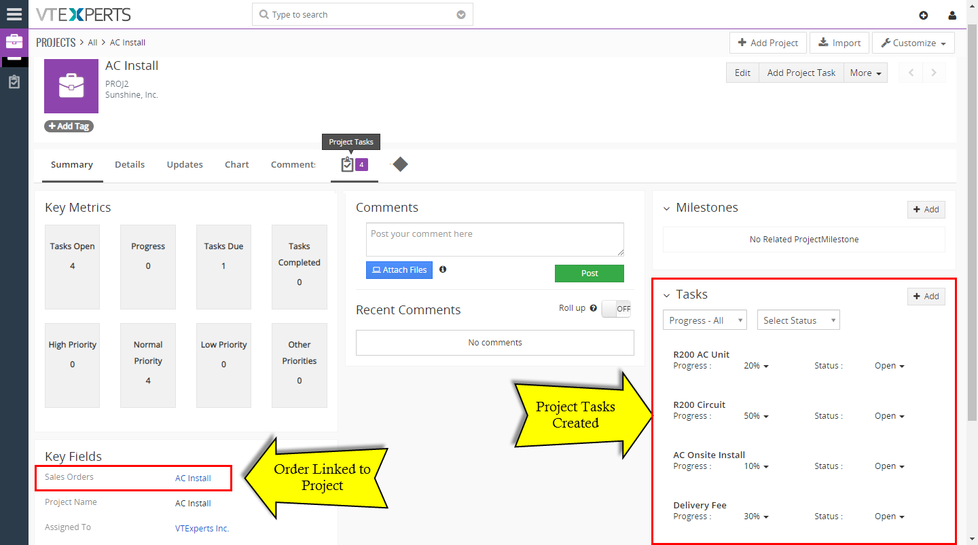Collapse the Milestones section chevron
Screen dimensions: 978x545
click(666, 208)
